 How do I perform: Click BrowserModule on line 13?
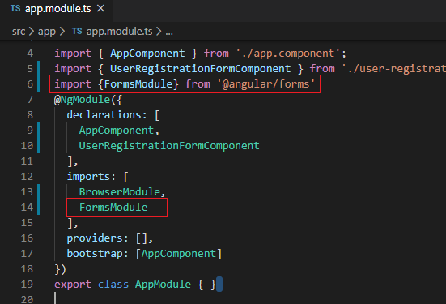[120, 192]
